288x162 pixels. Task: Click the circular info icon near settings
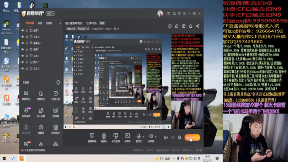tap(173, 138)
